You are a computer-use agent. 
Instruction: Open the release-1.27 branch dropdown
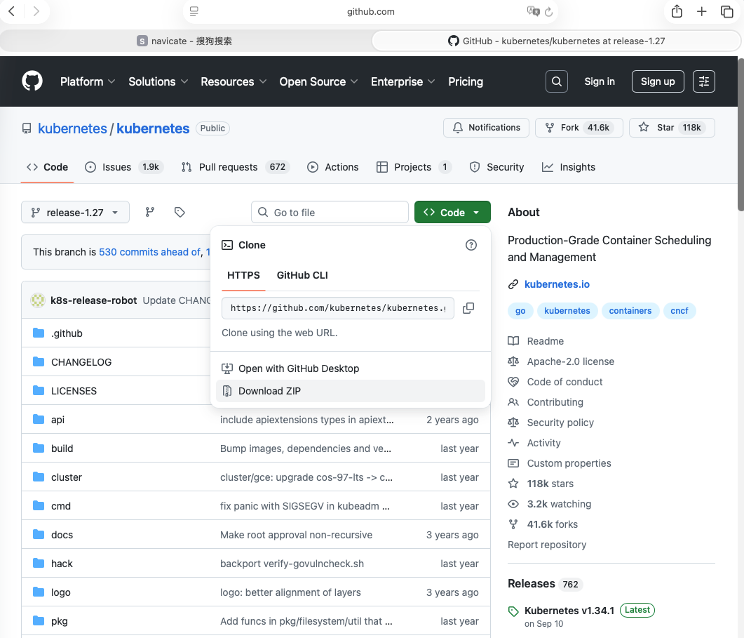(x=75, y=212)
